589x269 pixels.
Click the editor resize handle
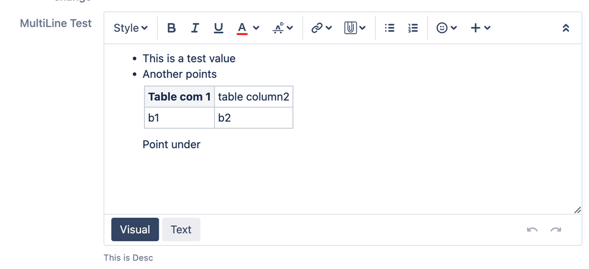(577, 210)
